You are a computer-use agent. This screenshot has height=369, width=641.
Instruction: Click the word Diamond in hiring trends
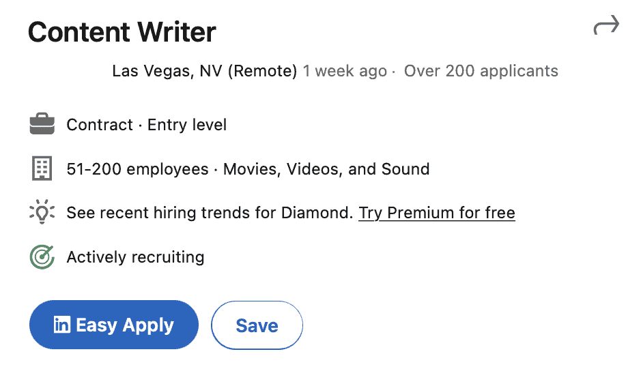(317, 213)
